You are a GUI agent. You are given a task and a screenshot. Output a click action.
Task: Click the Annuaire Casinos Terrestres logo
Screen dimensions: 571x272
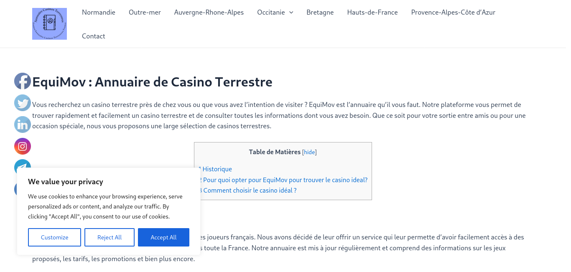[49, 24]
